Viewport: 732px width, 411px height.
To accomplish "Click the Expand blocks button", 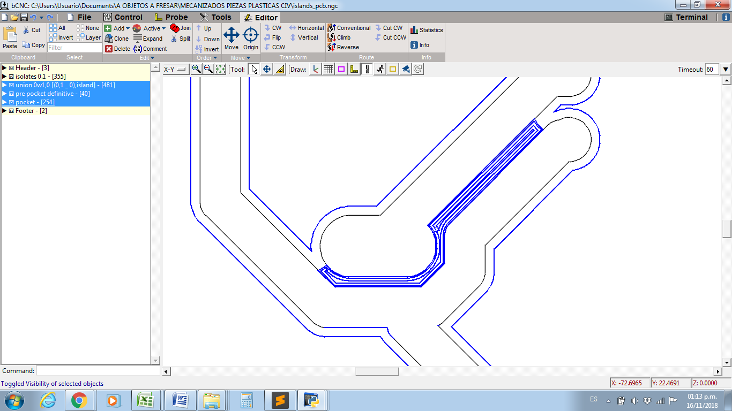I will click(148, 39).
